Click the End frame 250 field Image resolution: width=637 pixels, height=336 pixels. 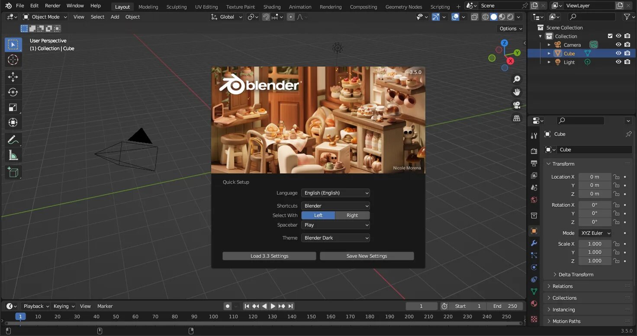pyautogui.click(x=505, y=306)
